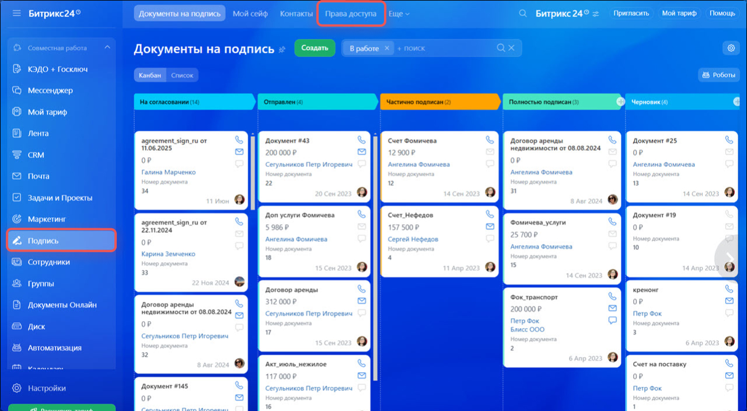Viewport: 747px width, 411px height.
Task: Open Задачи и Проекты in sidebar
Action: click(61, 198)
